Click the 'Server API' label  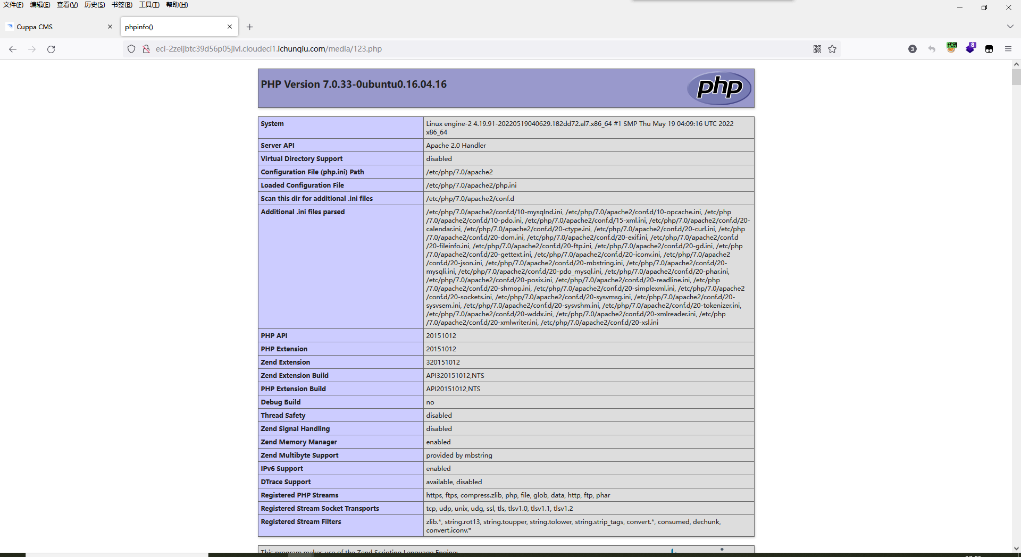[x=278, y=146]
